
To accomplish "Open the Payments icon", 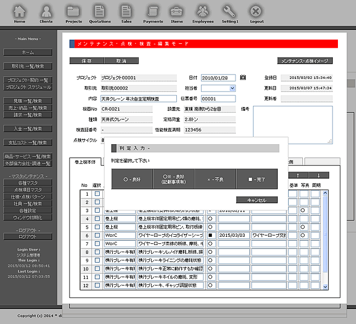I will pos(153,14).
